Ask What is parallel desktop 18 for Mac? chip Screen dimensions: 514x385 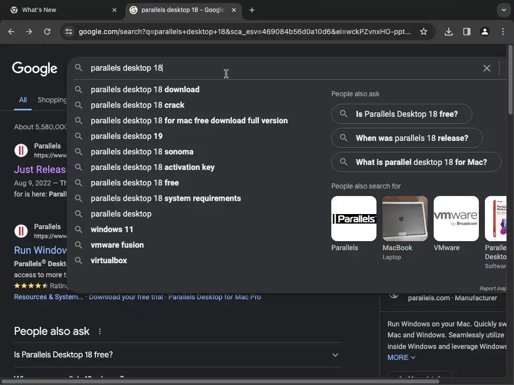[416, 162]
